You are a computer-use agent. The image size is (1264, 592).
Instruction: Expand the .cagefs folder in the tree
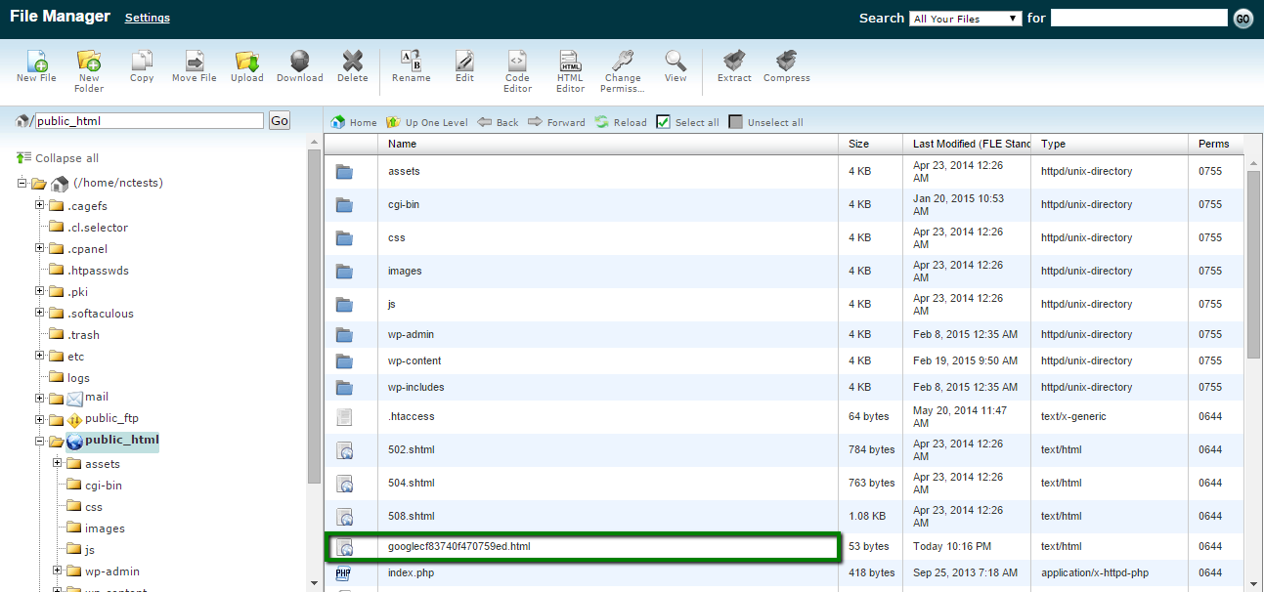pos(40,205)
